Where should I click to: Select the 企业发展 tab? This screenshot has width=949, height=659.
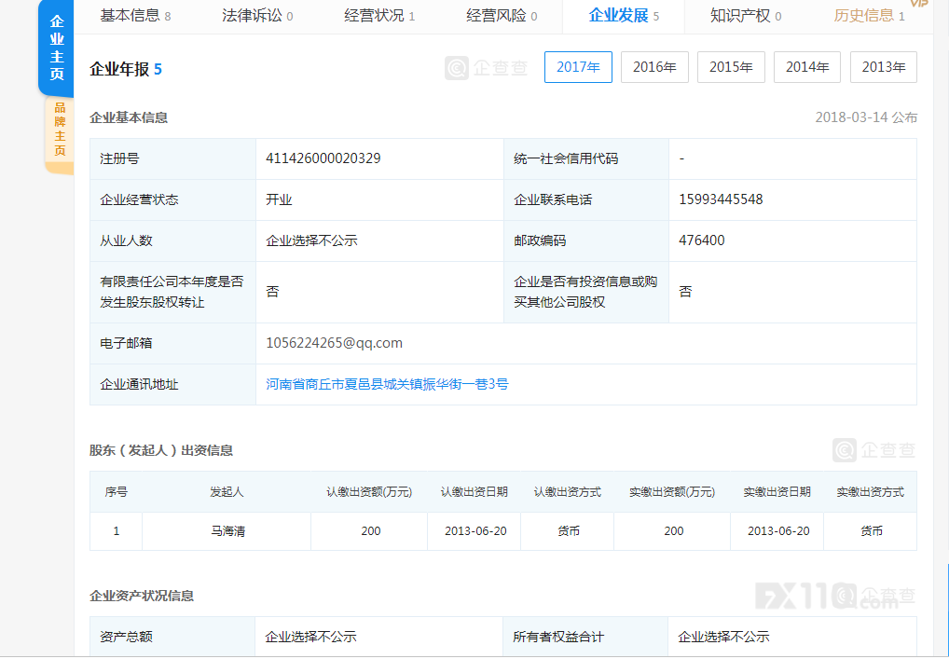click(624, 16)
